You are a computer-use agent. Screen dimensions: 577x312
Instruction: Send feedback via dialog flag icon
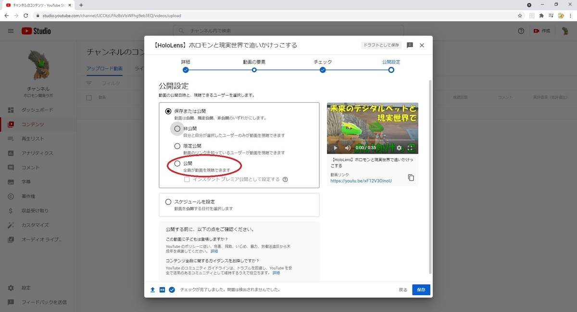[x=410, y=45]
